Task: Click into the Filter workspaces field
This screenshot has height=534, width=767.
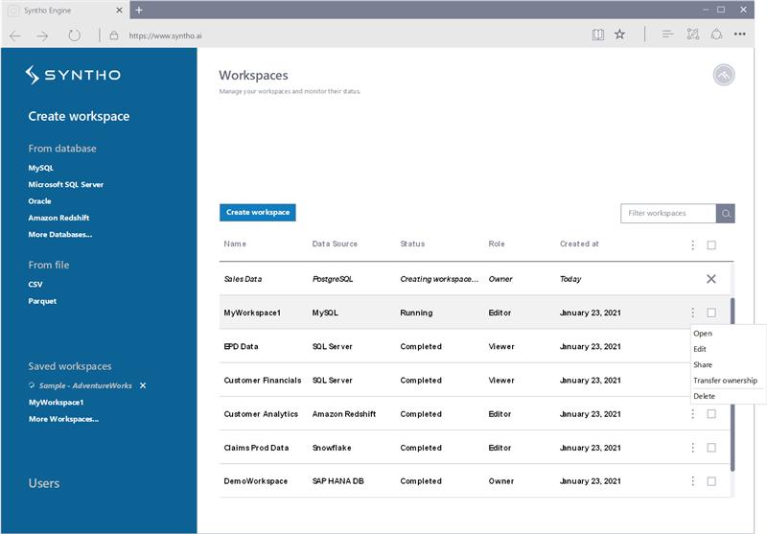Action: [x=668, y=213]
